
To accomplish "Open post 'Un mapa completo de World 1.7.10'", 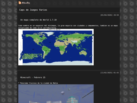I will coord(39,20).
